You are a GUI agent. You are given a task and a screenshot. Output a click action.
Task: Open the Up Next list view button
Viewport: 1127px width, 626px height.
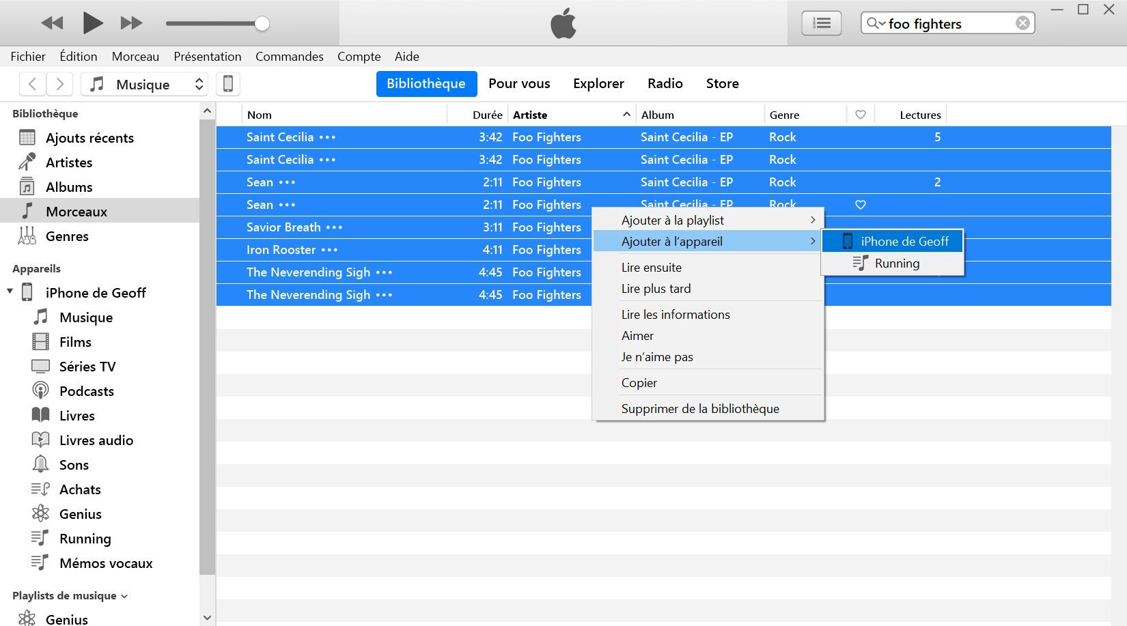pyautogui.click(x=821, y=23)
